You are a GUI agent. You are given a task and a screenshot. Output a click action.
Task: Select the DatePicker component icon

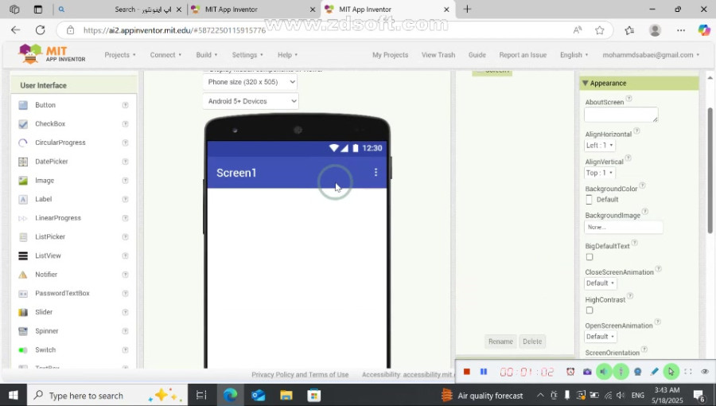pyautogui.click(x=23, y=162)
